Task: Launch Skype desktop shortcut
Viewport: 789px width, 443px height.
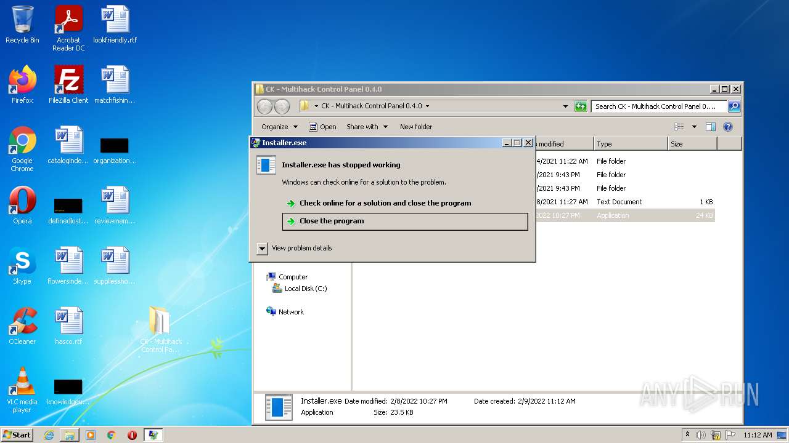Action: pyautogui.click(x=22, y=266)
